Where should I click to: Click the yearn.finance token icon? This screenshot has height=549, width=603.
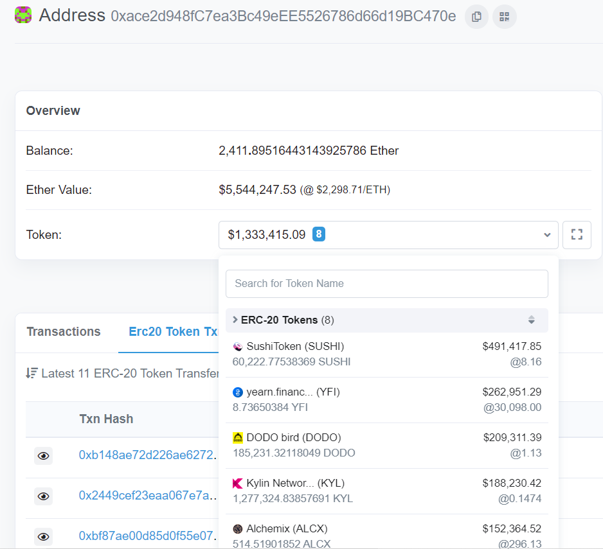click(237, 391)
